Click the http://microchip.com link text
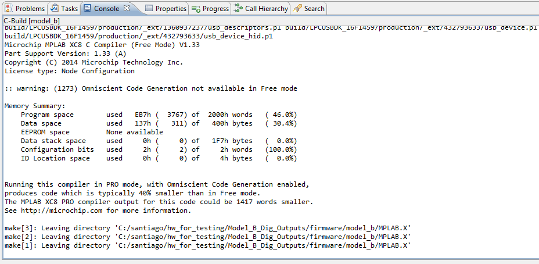The width and height of the screenshot is (539, 264). 62,211
